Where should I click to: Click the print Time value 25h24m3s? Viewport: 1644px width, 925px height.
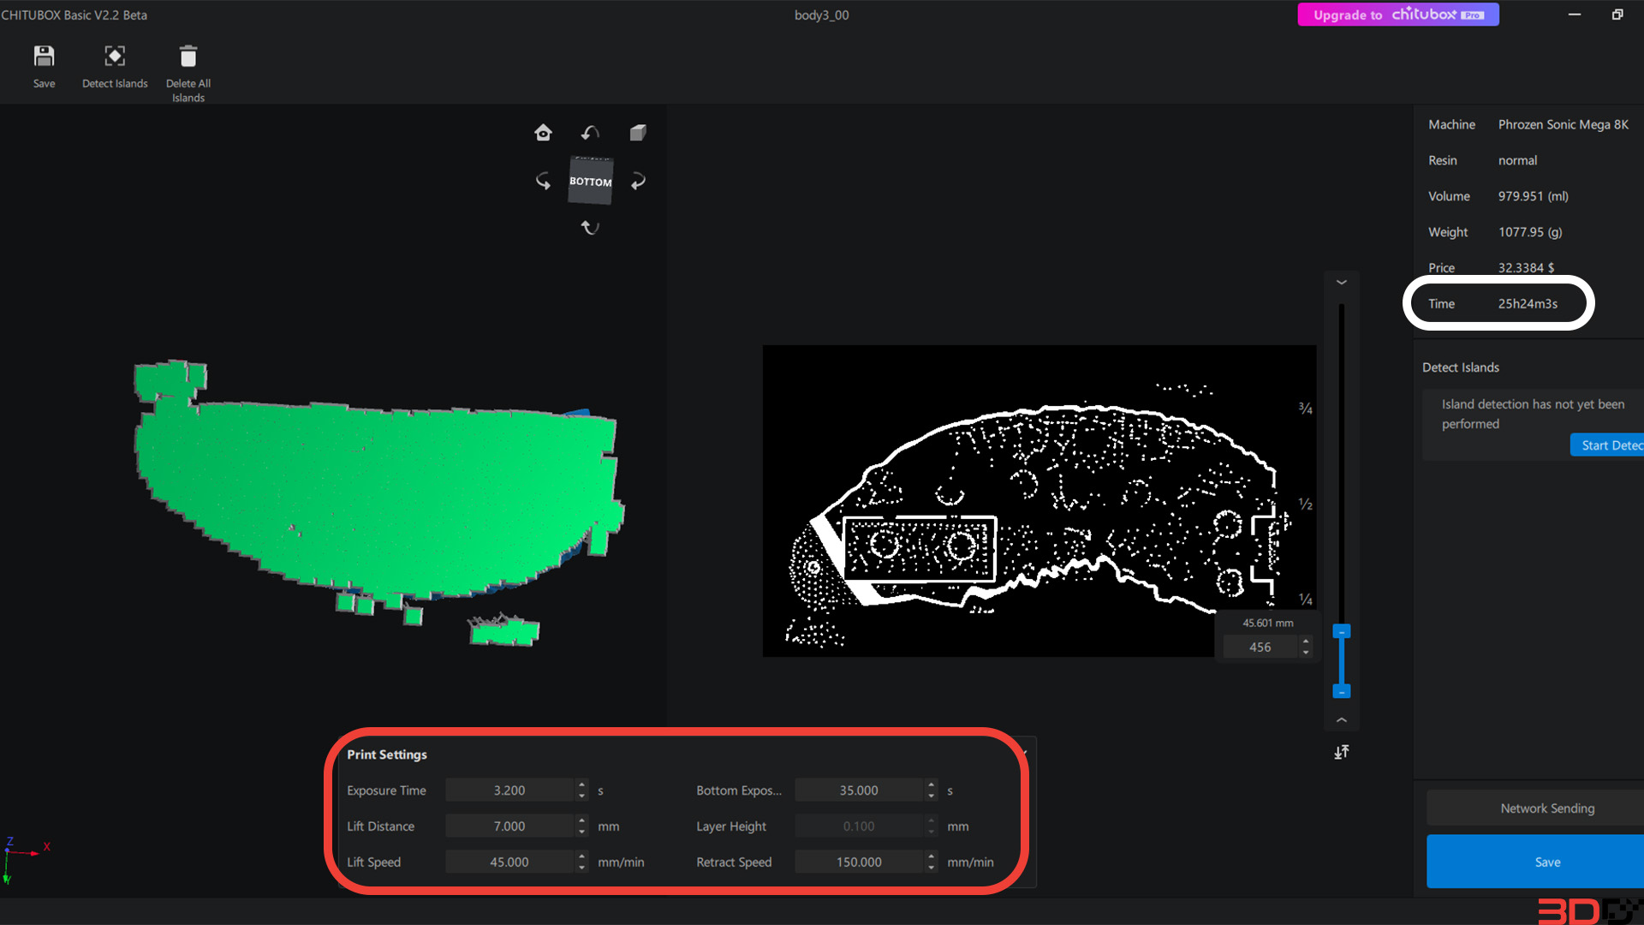click(1528, 304)
